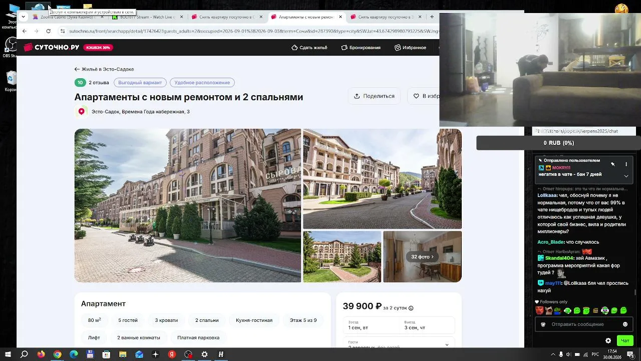Screen dimensions: 641x361
Task: Open the address Эсто-Садок, Времена Года набережная
Action: 141,112
